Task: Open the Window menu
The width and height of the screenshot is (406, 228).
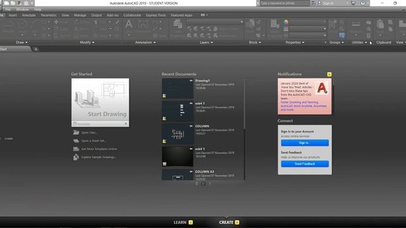Action: click(22, 9)
